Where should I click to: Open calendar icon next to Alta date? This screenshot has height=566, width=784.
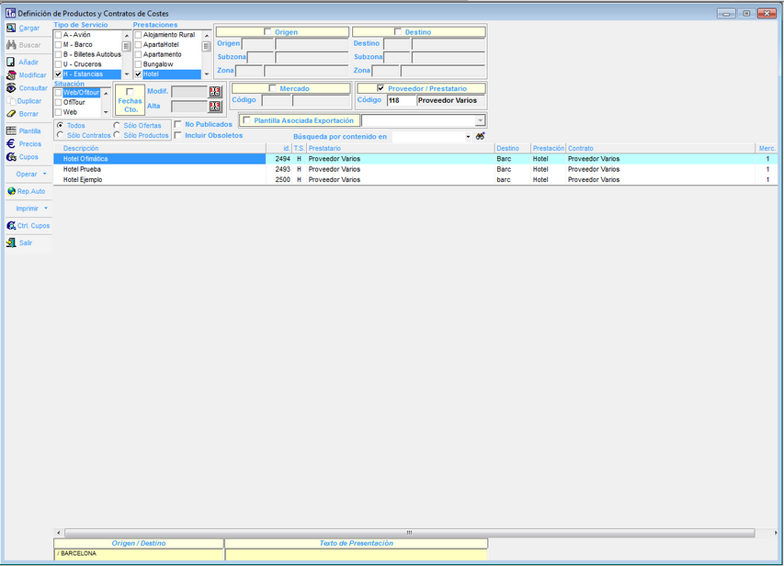[x=215, y=106]
